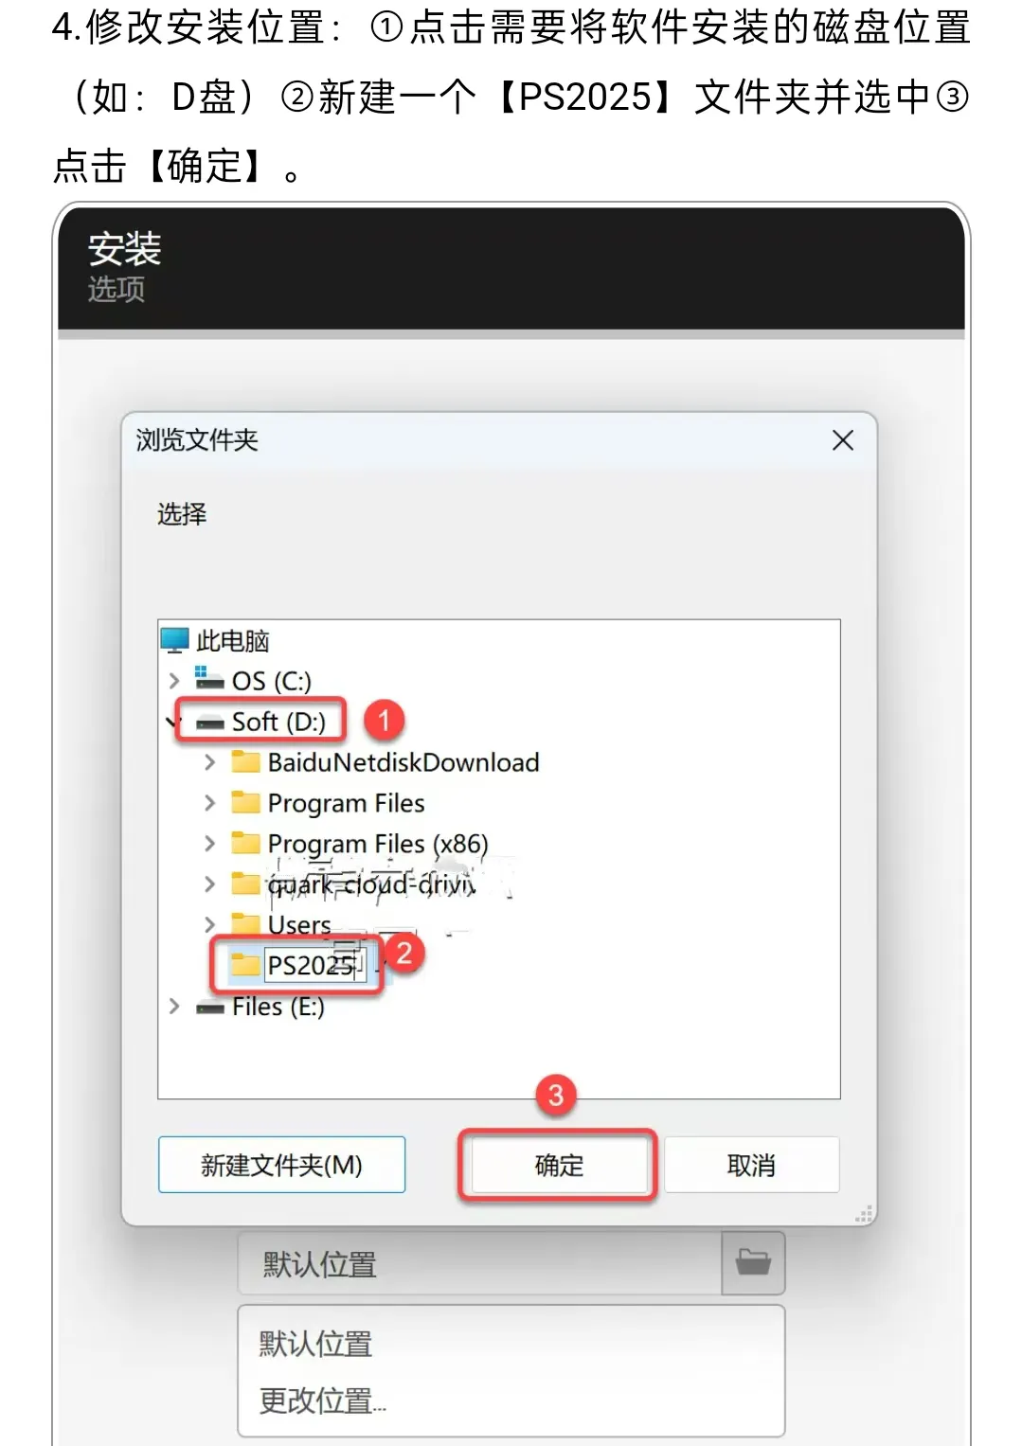Expand the OS (C:) drive node
The image size is (1022, 1446).
pos(174,680)
